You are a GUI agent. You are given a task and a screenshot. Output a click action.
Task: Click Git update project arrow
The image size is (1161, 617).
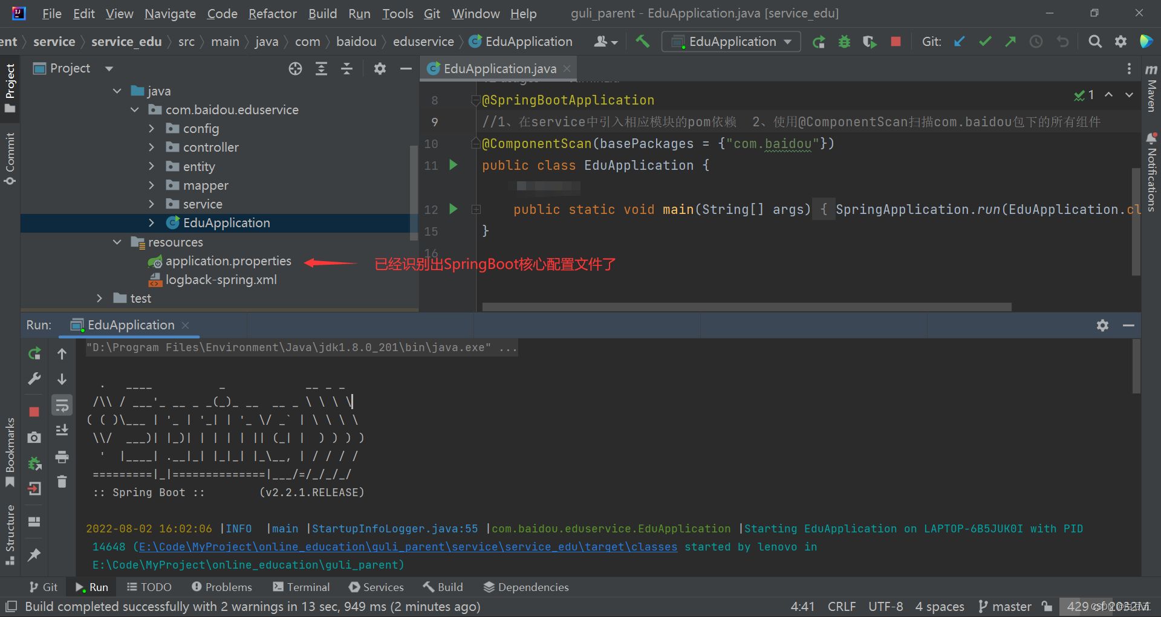click(959, 42)
